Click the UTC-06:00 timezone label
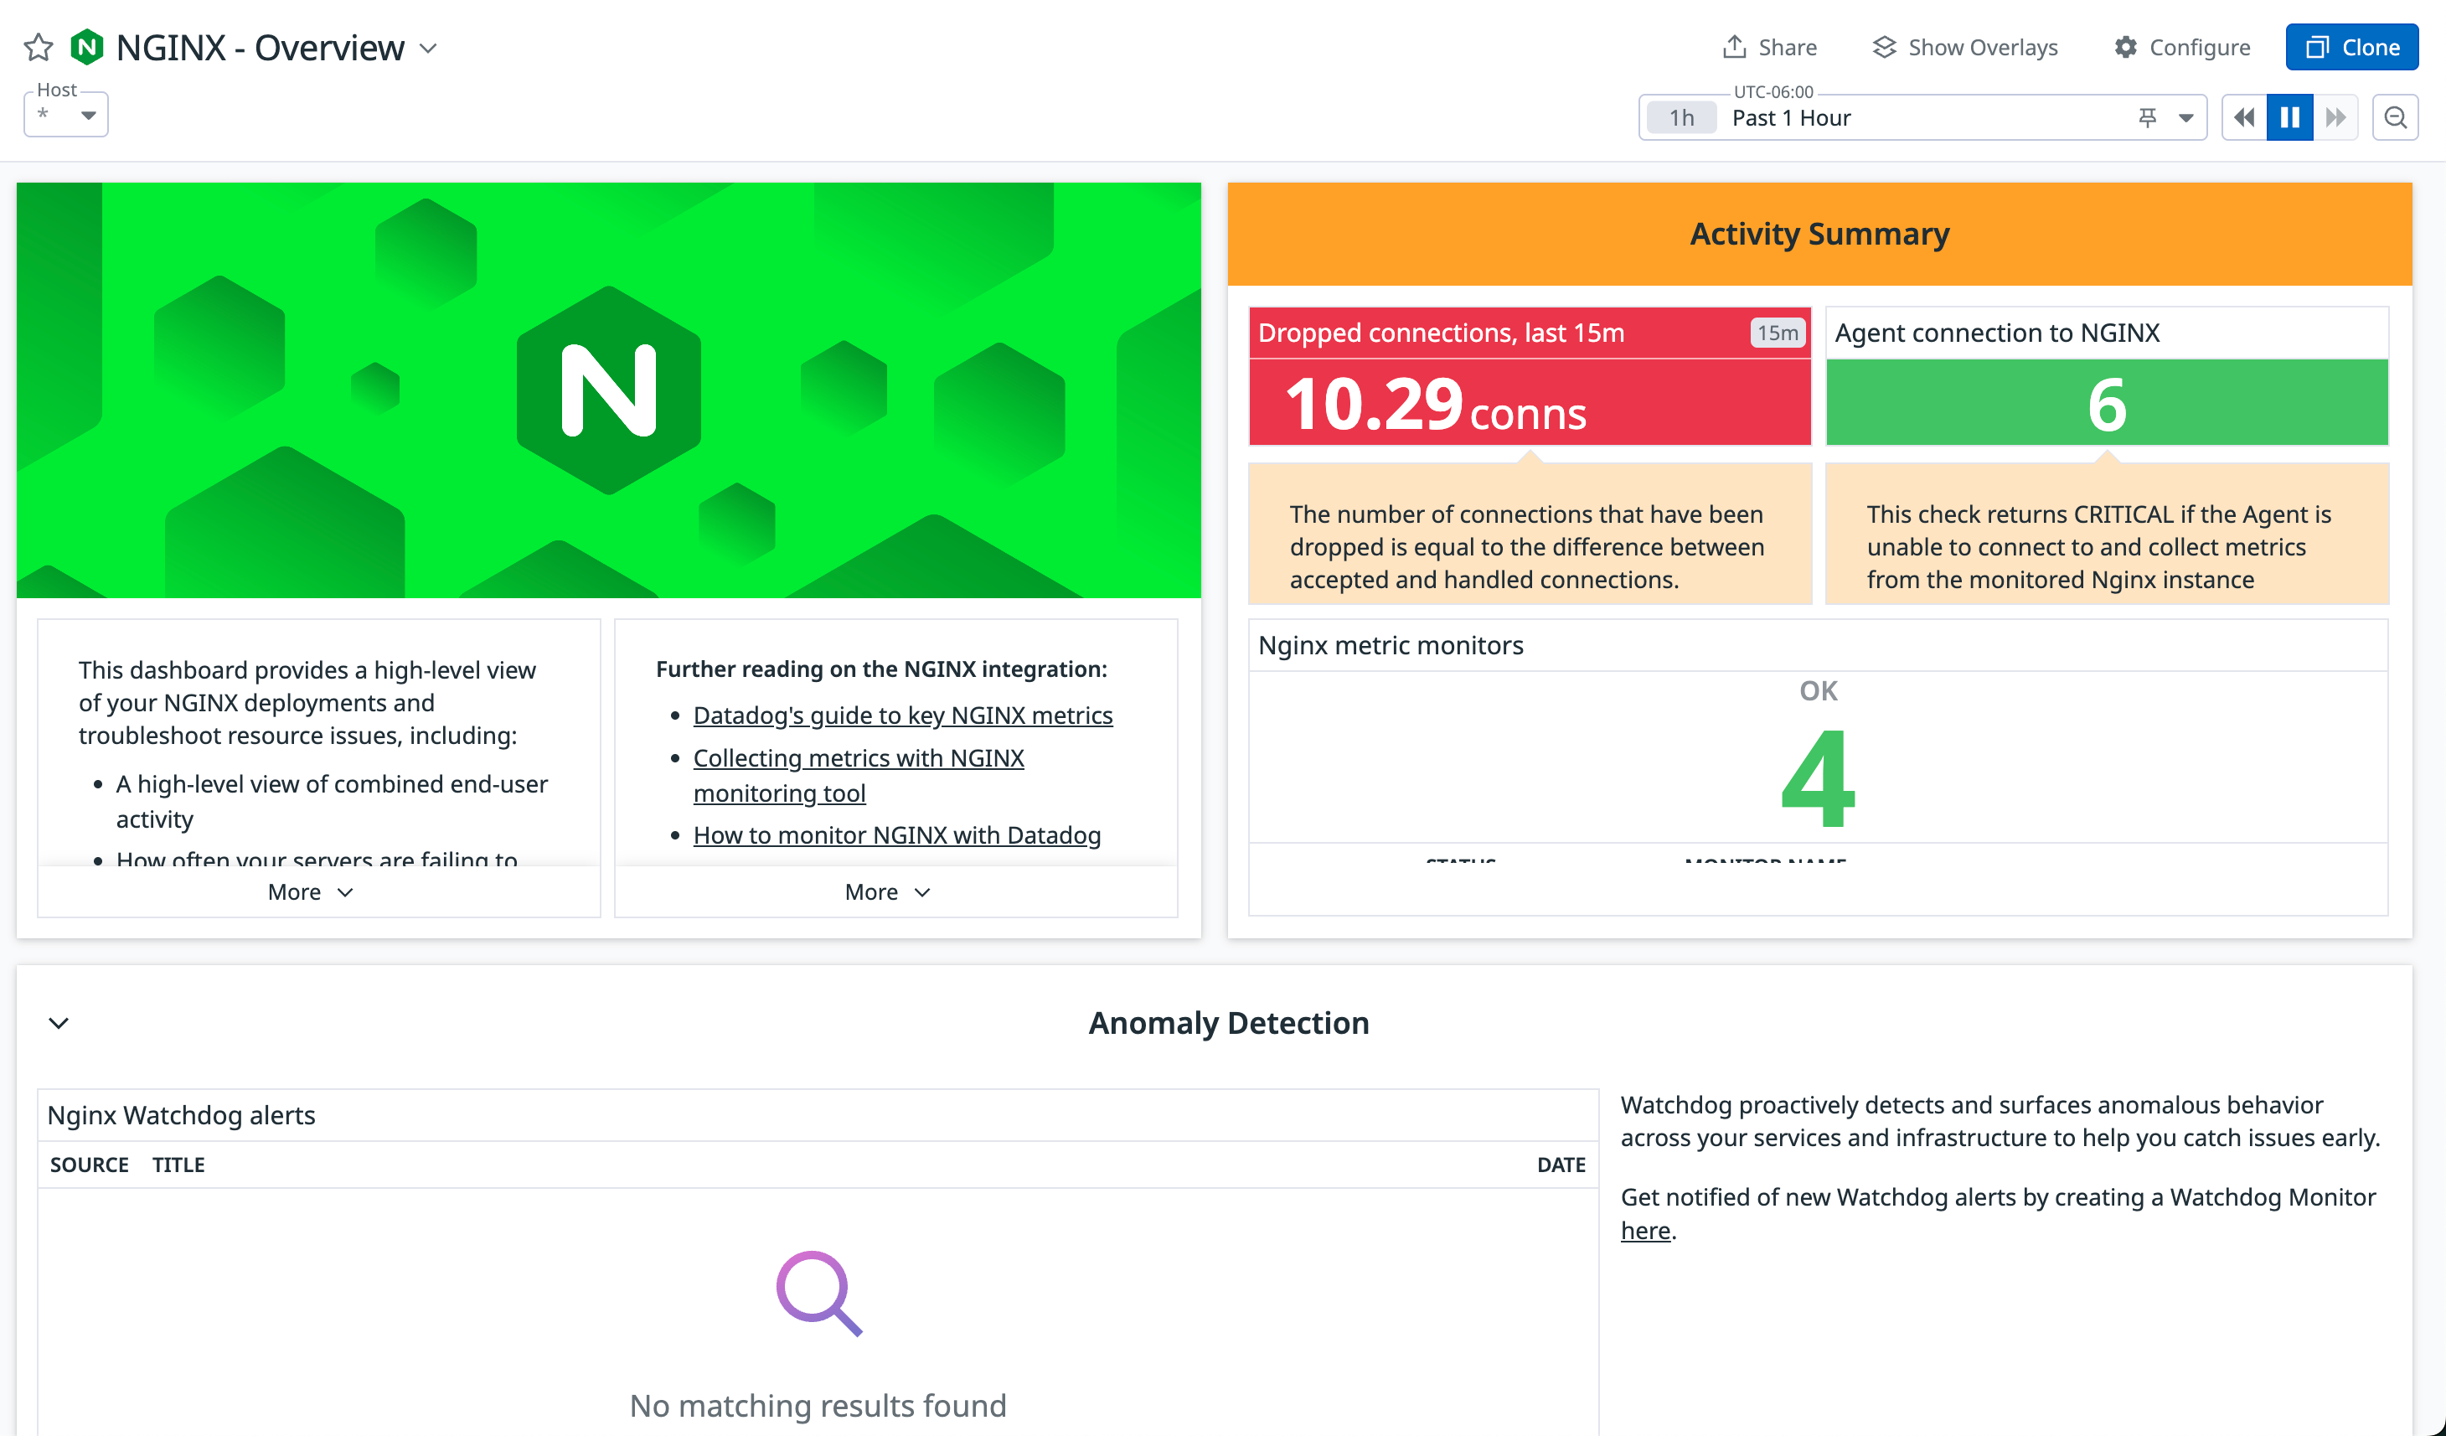The height and width of the screenshot is (1436, 2446). 1773,92
